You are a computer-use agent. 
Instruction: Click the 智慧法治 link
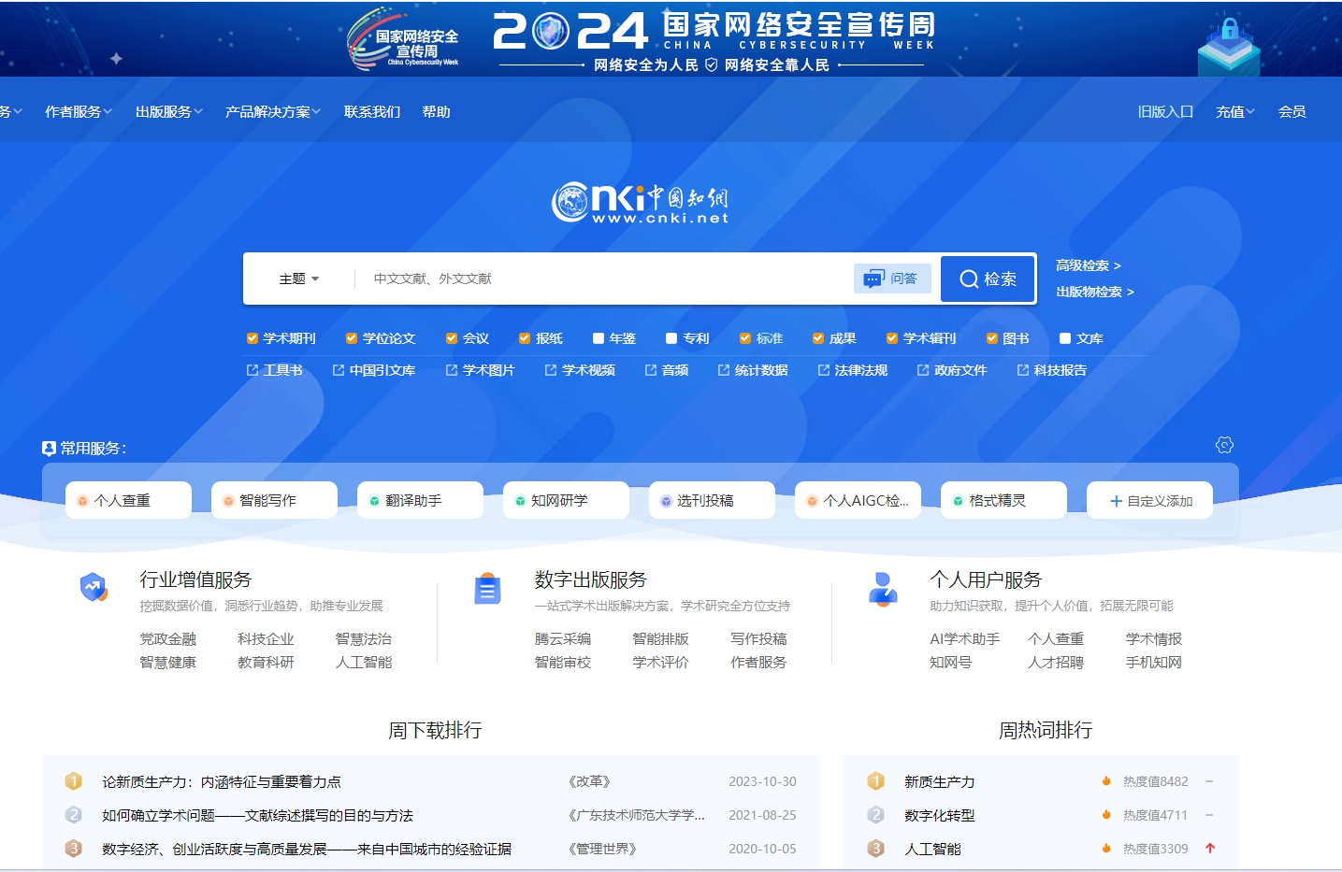point(364,638)
